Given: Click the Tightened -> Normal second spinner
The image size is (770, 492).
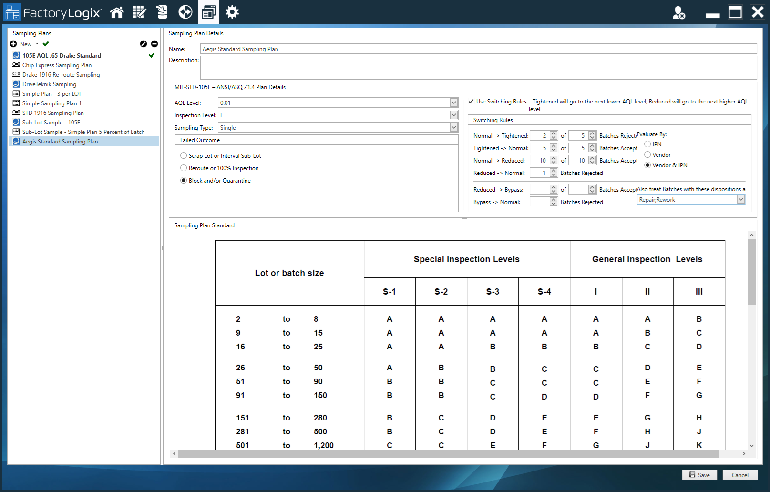Looking at the screenshot, I should 592,148.
